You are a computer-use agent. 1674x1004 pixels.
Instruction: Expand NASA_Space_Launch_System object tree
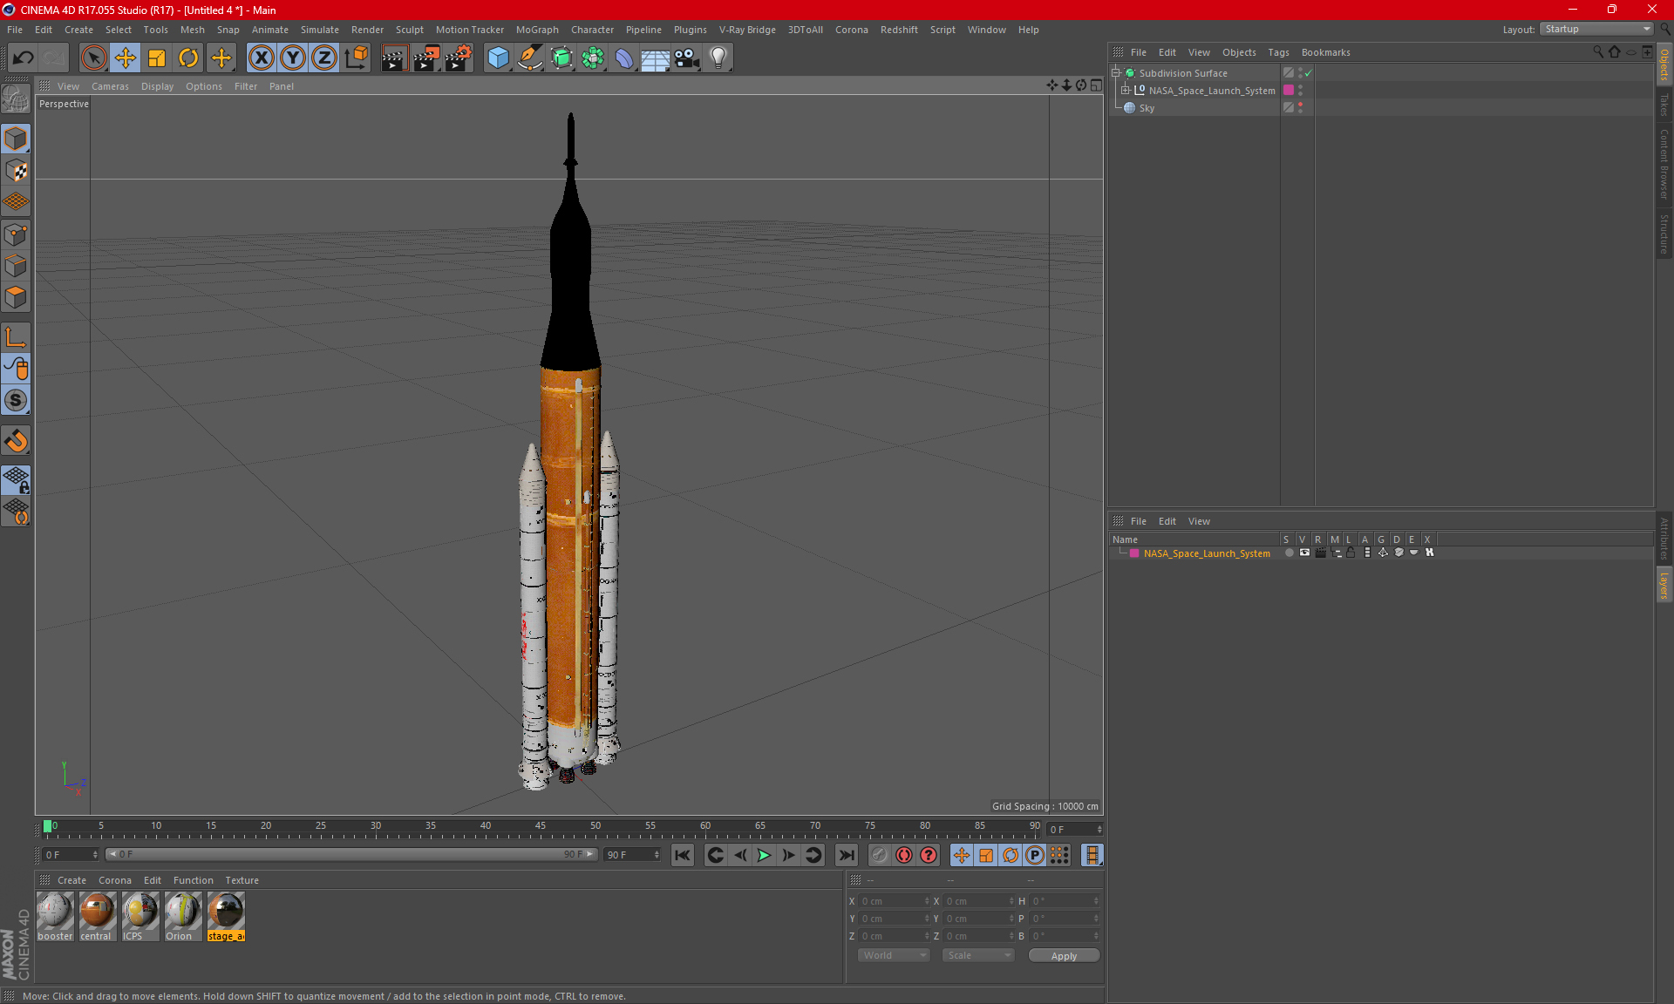pyautogui.click(x=1126, y=90)
